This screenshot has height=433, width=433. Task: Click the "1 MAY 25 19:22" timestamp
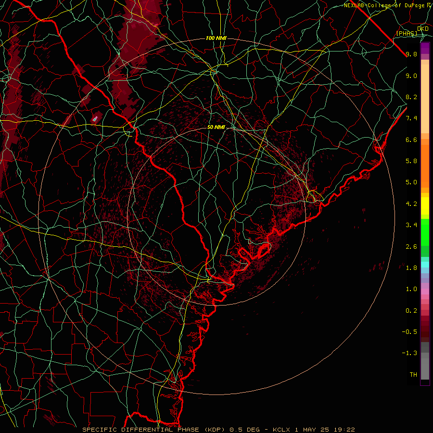(x=325, y=430)
